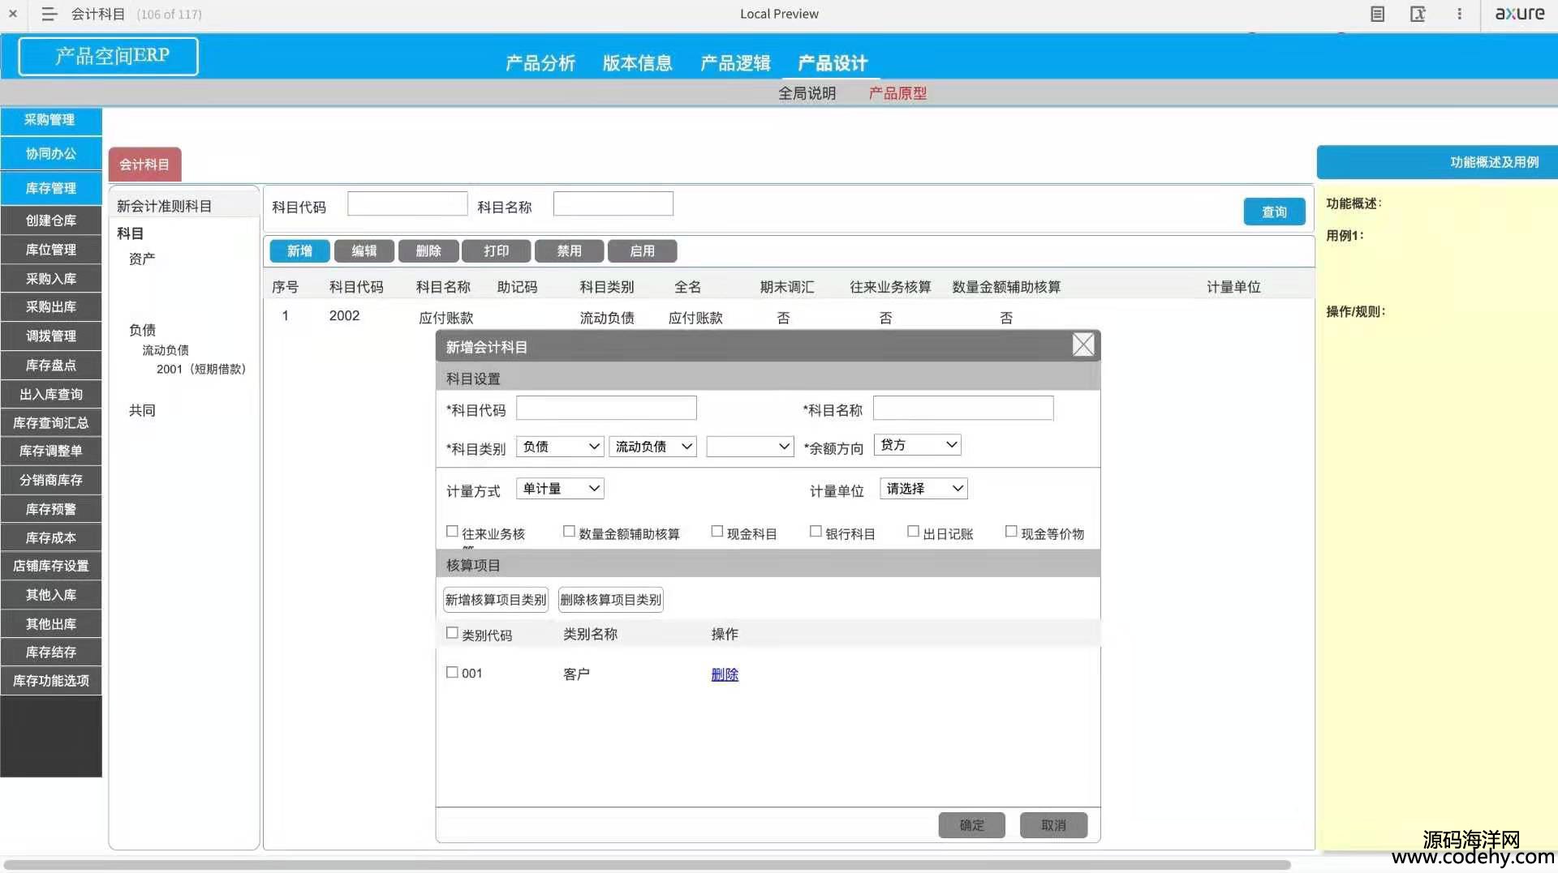Switch to 产品设计 top menu
1558x873 pixels.
[x=833, y=63]
